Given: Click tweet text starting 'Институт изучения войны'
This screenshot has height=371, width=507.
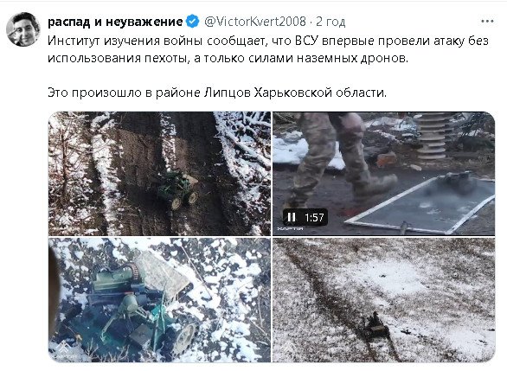Looking at the screenshot, I should click(268, 49).
